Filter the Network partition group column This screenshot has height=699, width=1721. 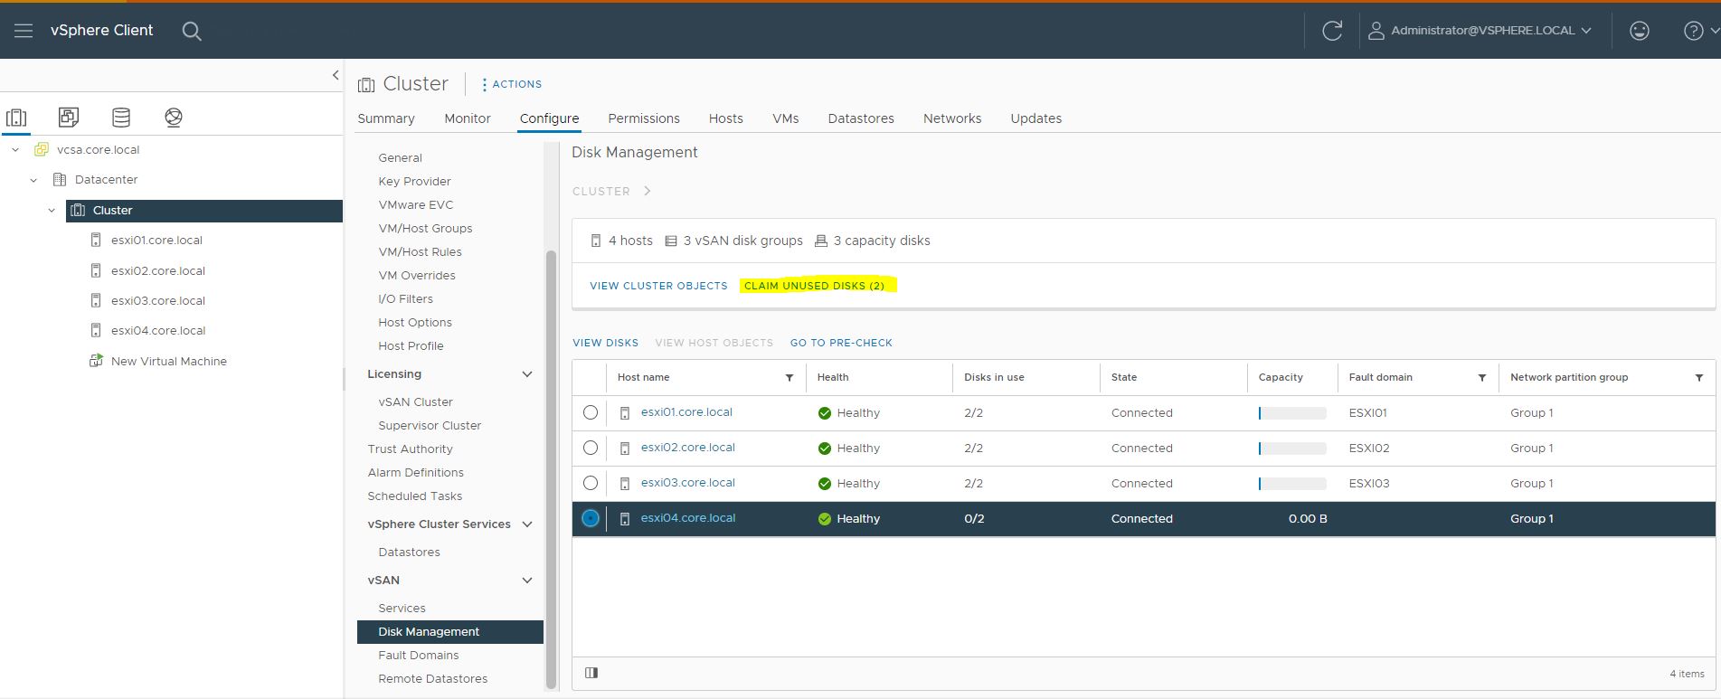coord(1699,378)
